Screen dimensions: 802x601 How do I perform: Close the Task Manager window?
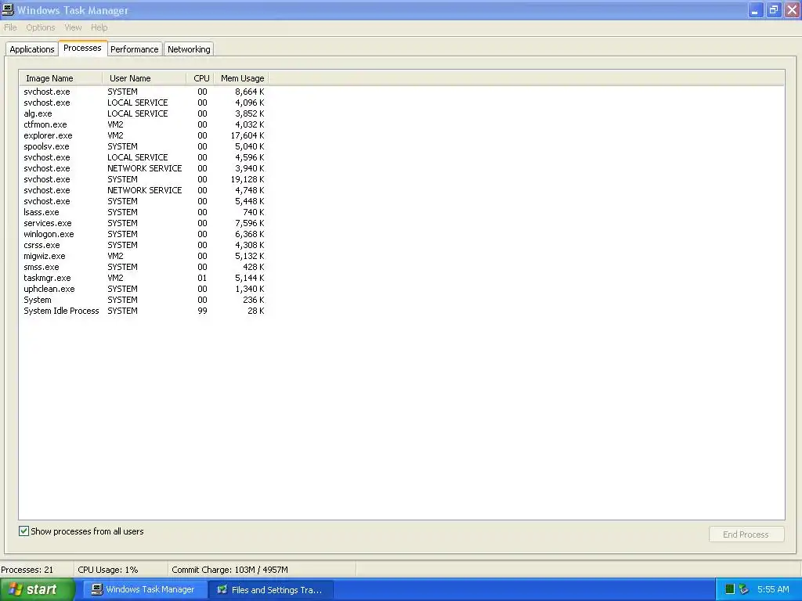793,9
